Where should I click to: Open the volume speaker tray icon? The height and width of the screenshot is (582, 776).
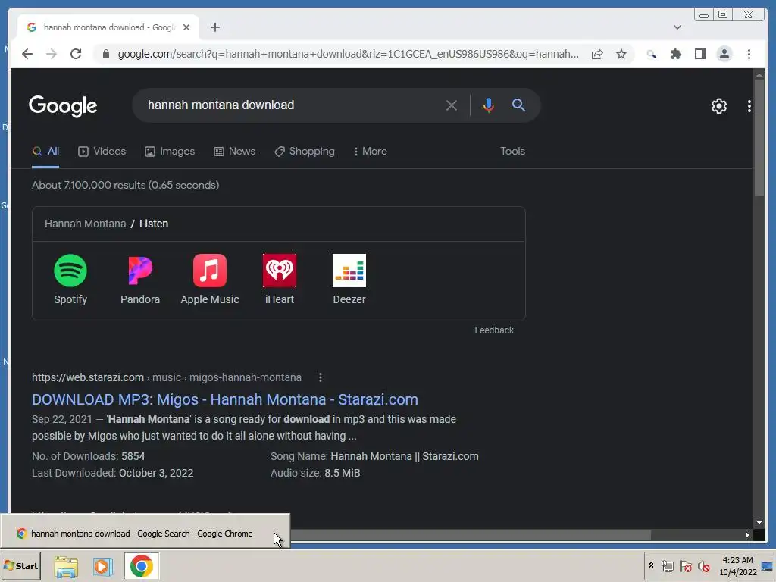click(x=704, y=565)
